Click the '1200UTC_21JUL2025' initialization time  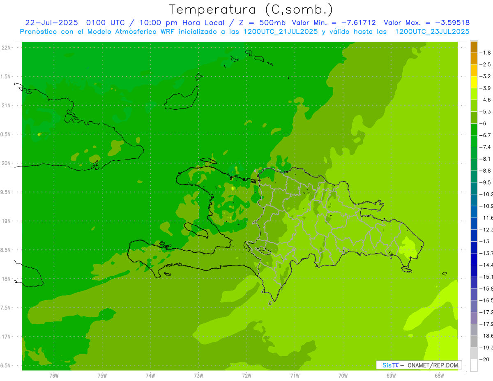click(281, 32)
